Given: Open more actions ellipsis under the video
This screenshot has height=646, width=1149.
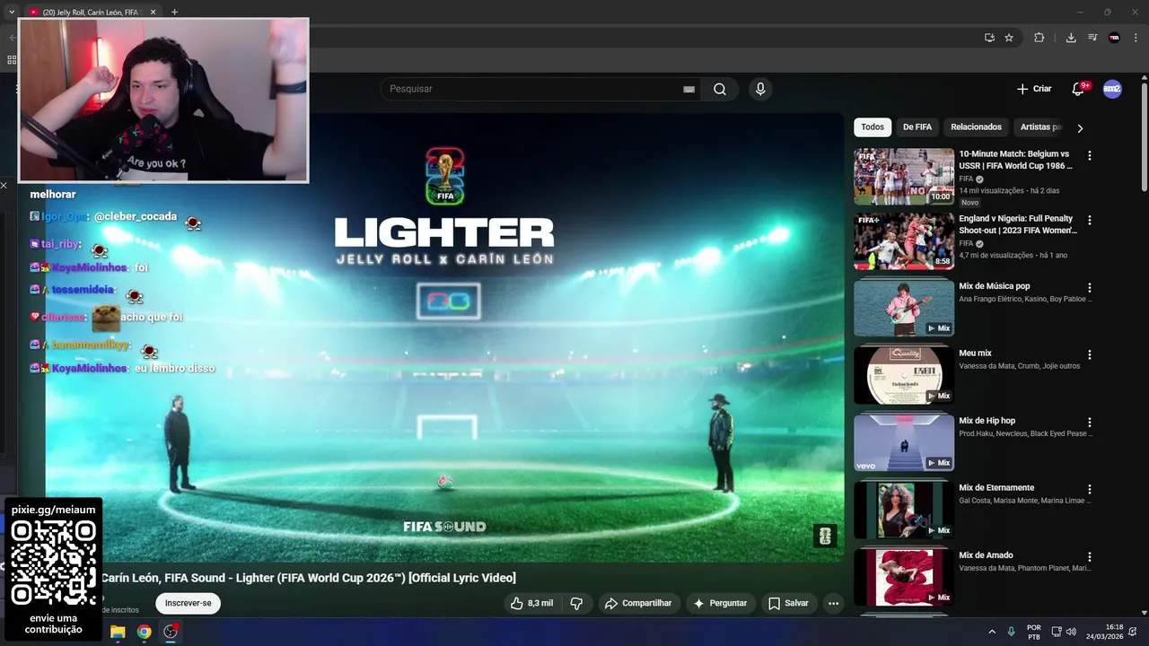Looking at the screenshot, I should 833,603.
